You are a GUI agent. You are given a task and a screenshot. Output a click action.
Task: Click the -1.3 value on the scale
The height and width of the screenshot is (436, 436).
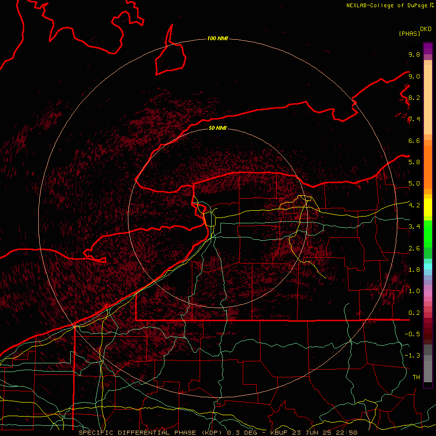pos(412,356)
